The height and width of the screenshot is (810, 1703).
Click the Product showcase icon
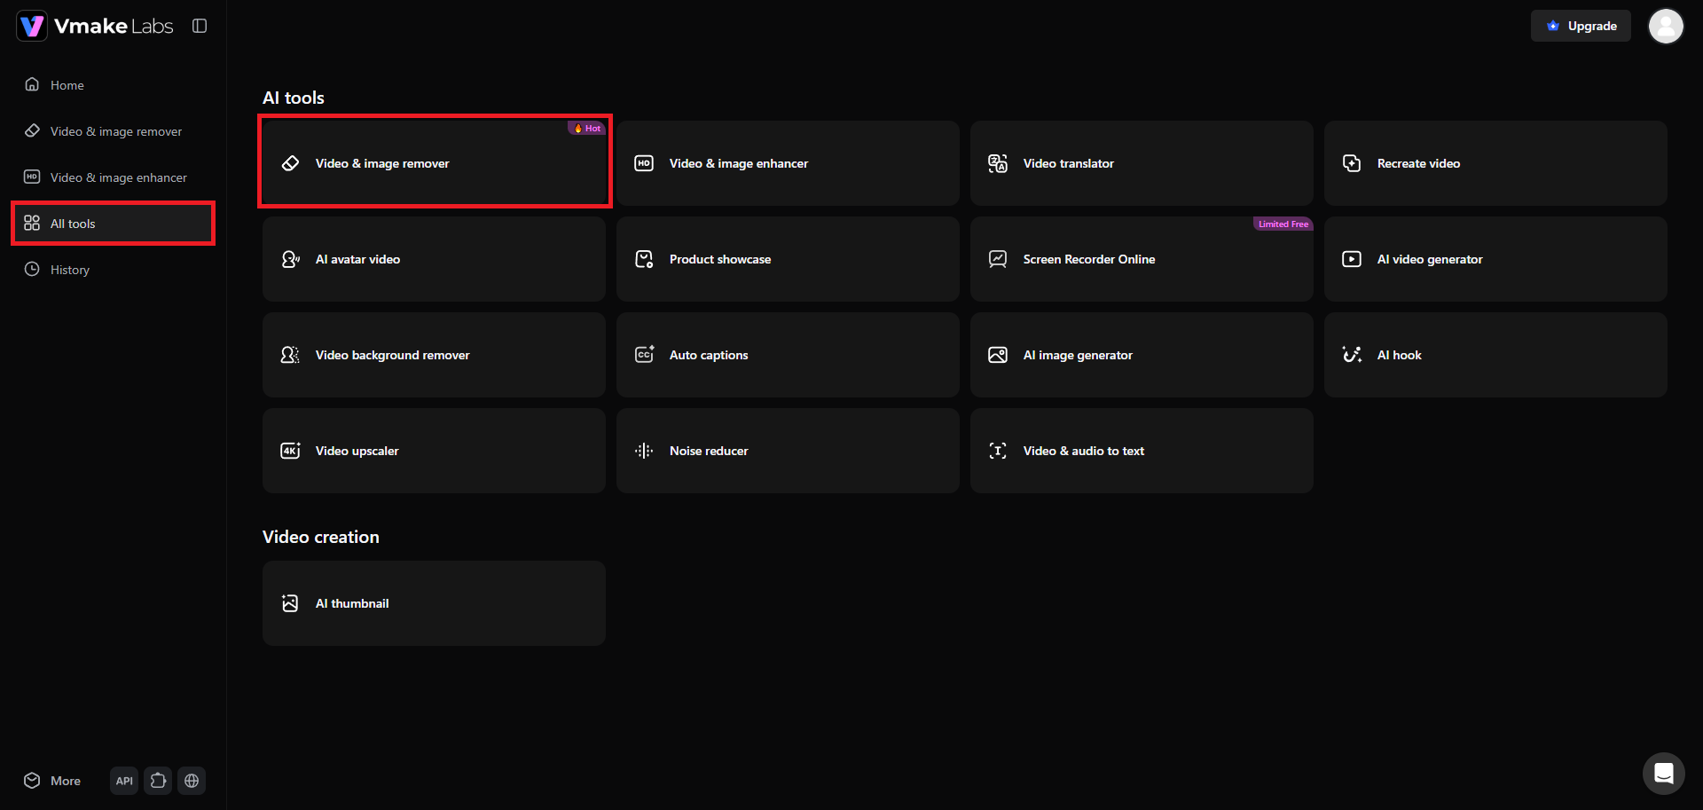(x=644, y=259)
